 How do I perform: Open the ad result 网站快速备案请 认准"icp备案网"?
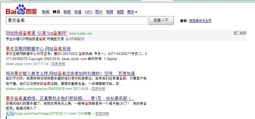point(37,33)
